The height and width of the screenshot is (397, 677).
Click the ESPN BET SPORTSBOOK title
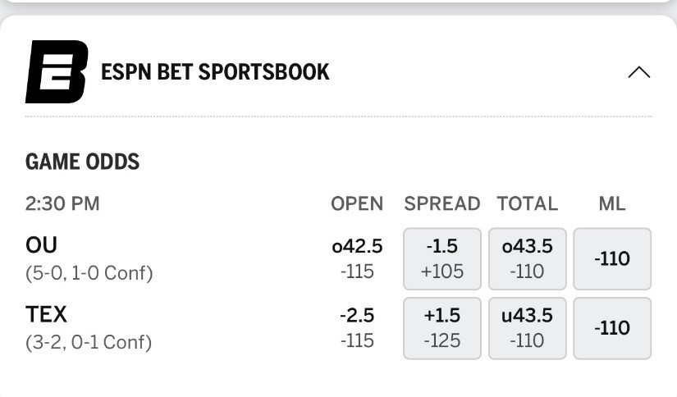pos(215,72)
